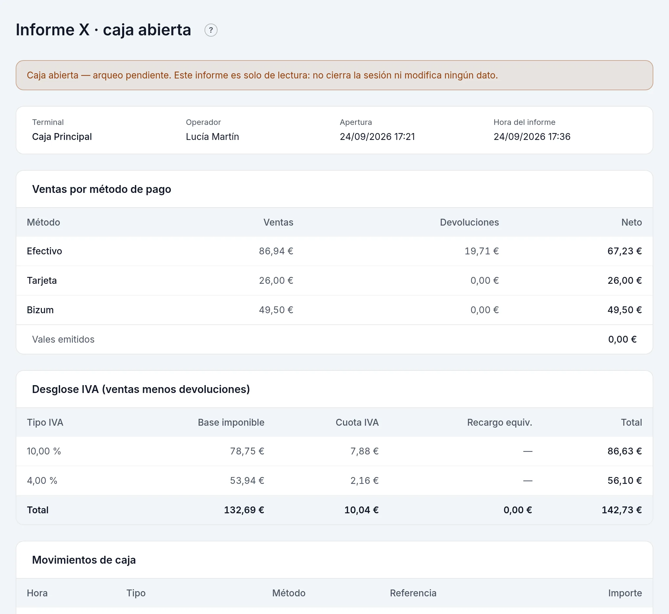Click the 'Tipo' column header
Screen dimensions: 669x614
(x=136, y=593)
